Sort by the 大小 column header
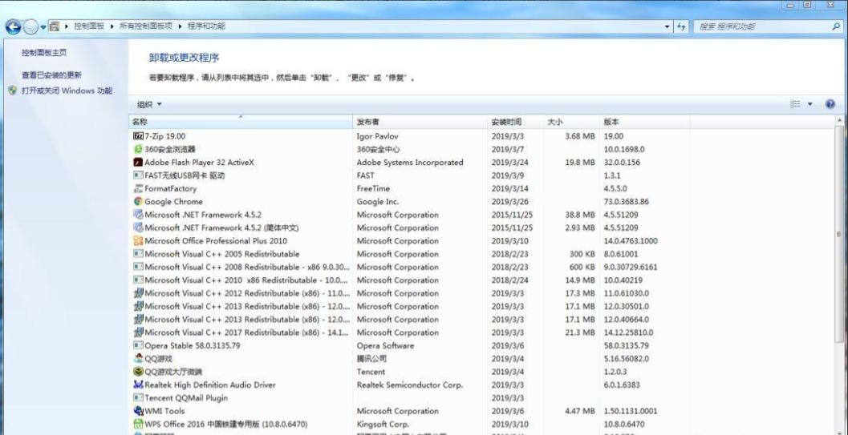This screenshot has width=848, height=435. pos(572,122)
